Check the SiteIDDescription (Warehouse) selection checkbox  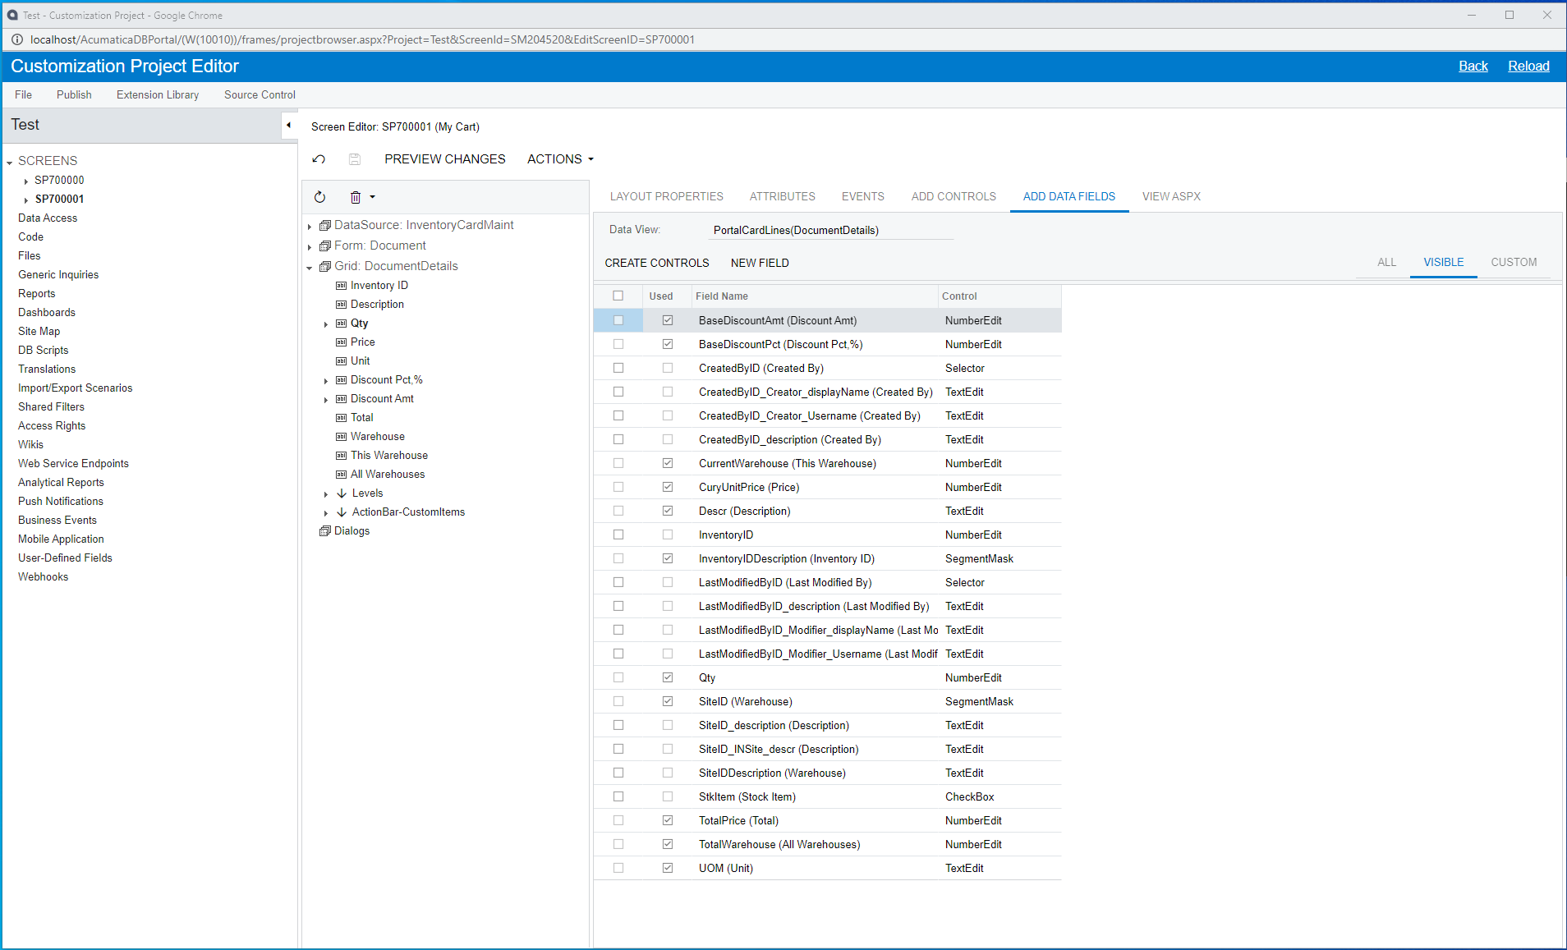pyautogui.click(x=618, y=773)
